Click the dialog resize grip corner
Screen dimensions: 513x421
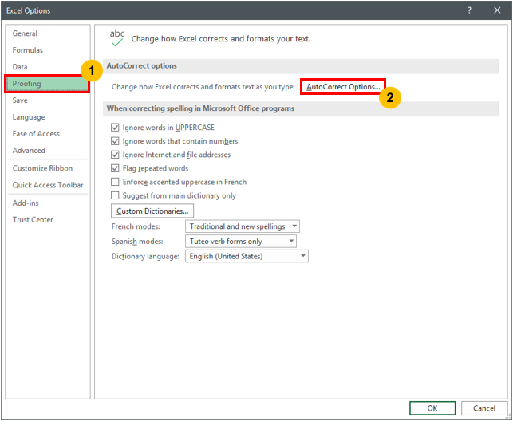(x=508, y=416)
